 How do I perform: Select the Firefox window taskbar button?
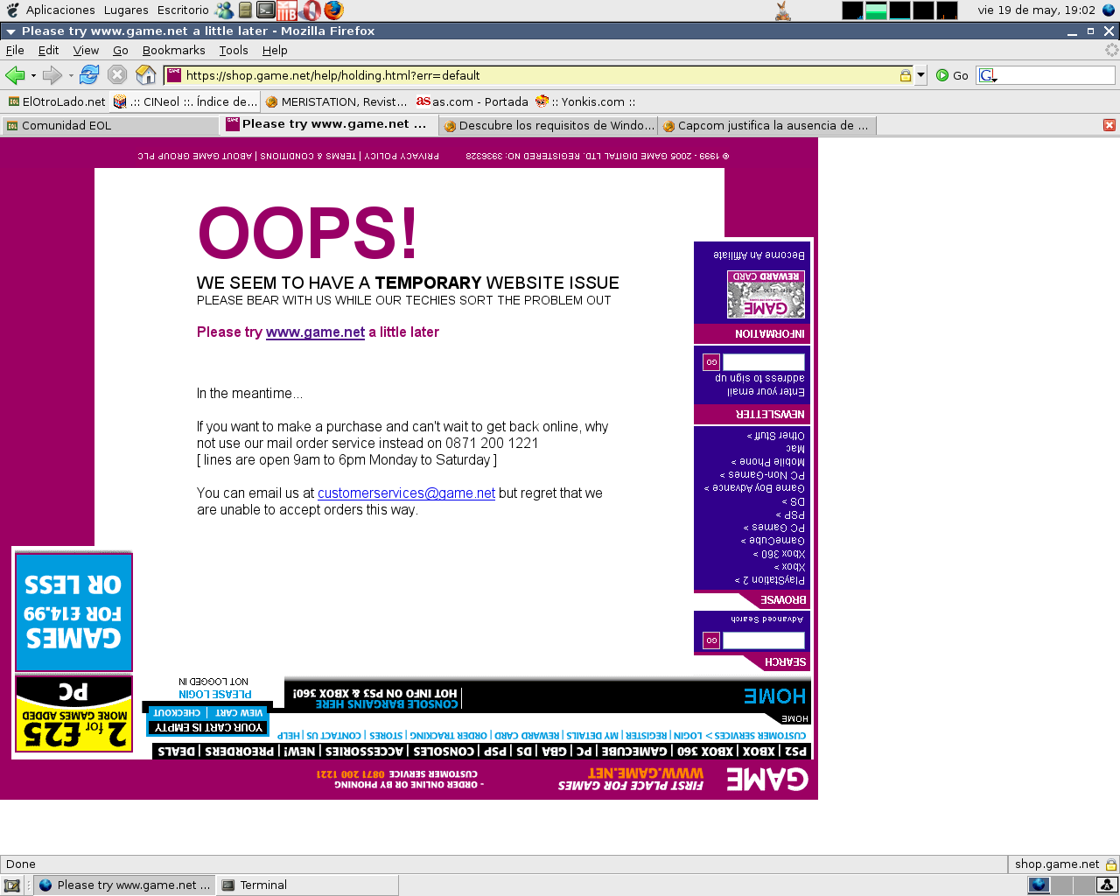[x=124, y=885]
